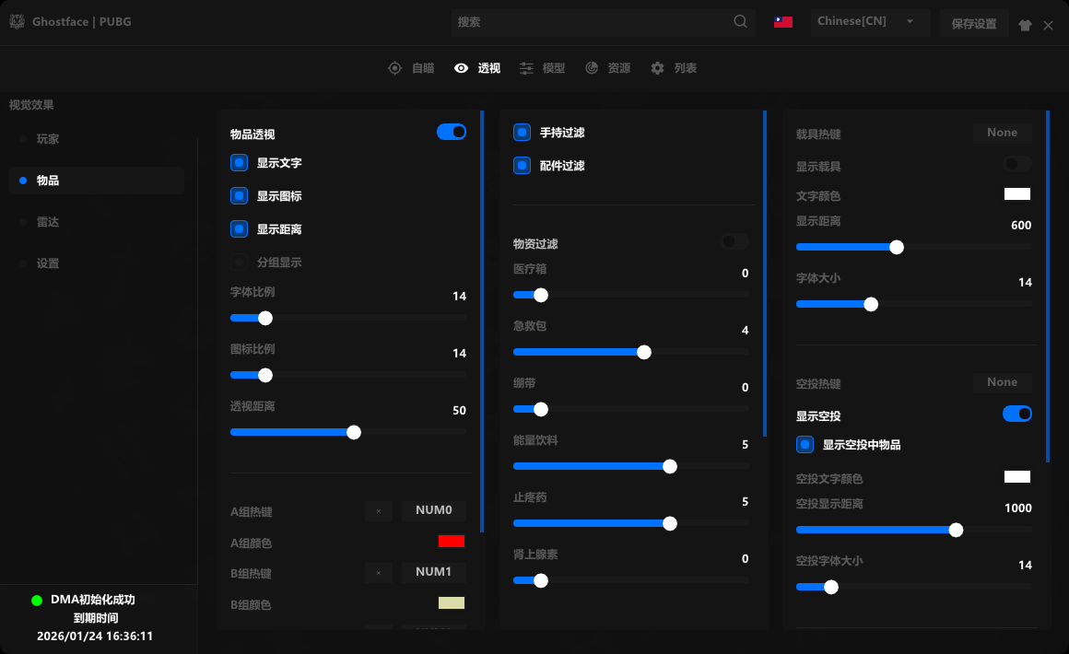1069x654 pixels.
Task: Open the Chinese[CN] language dropdown
Action: [x=869, y=22]
